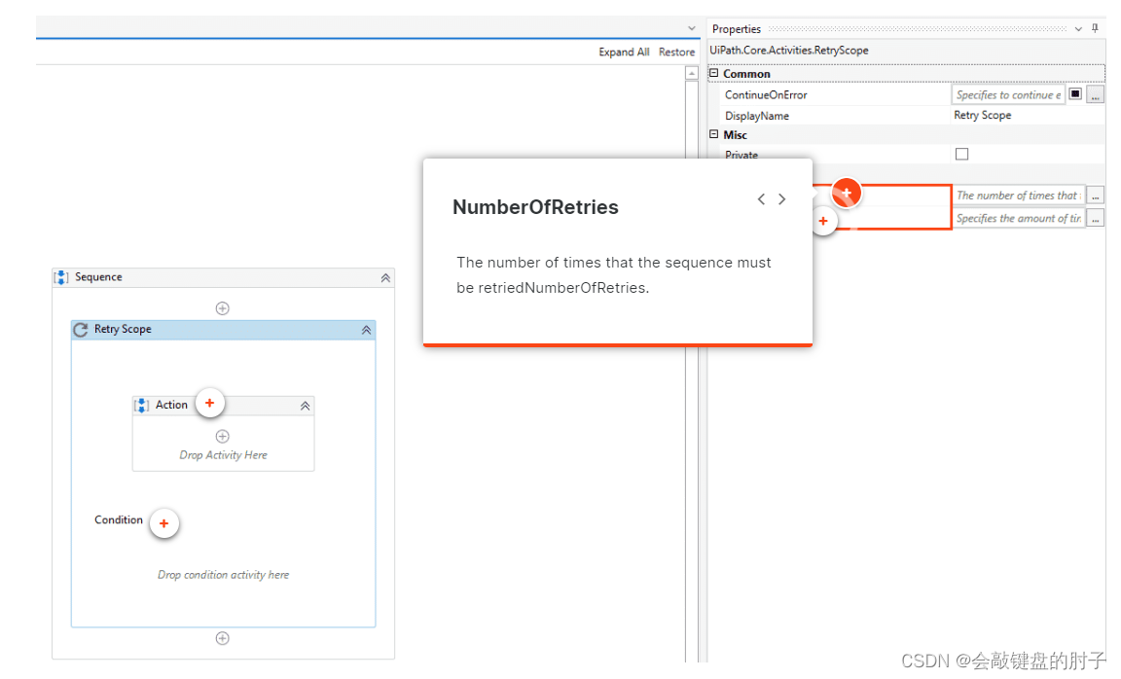Click the designer scrollbar up arrow
Viewport: 1121px width, 679px height.
click(691, 73)
